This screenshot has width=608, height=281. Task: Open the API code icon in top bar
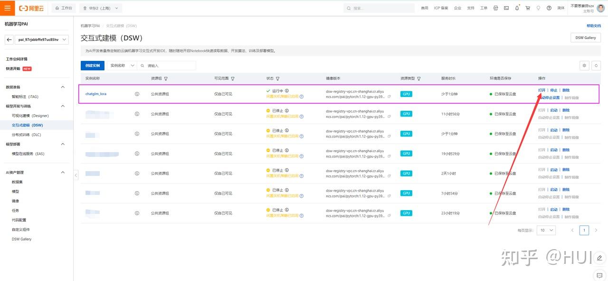(x=496, y=8)
